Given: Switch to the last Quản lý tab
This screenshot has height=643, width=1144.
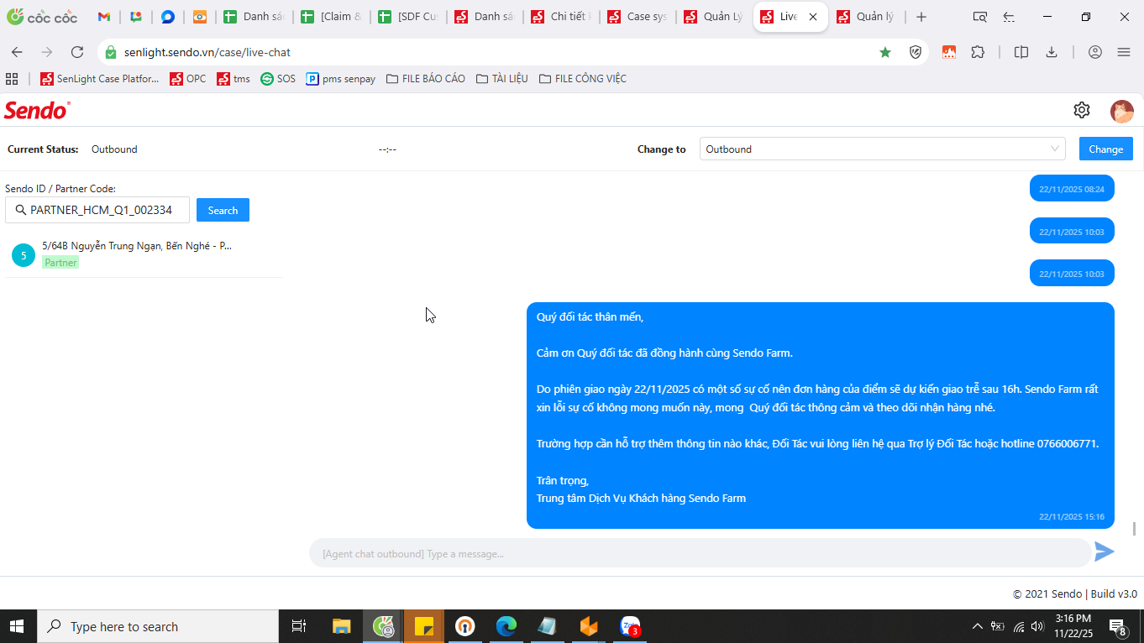Looking at the screenshot, I should click(867, 17).
